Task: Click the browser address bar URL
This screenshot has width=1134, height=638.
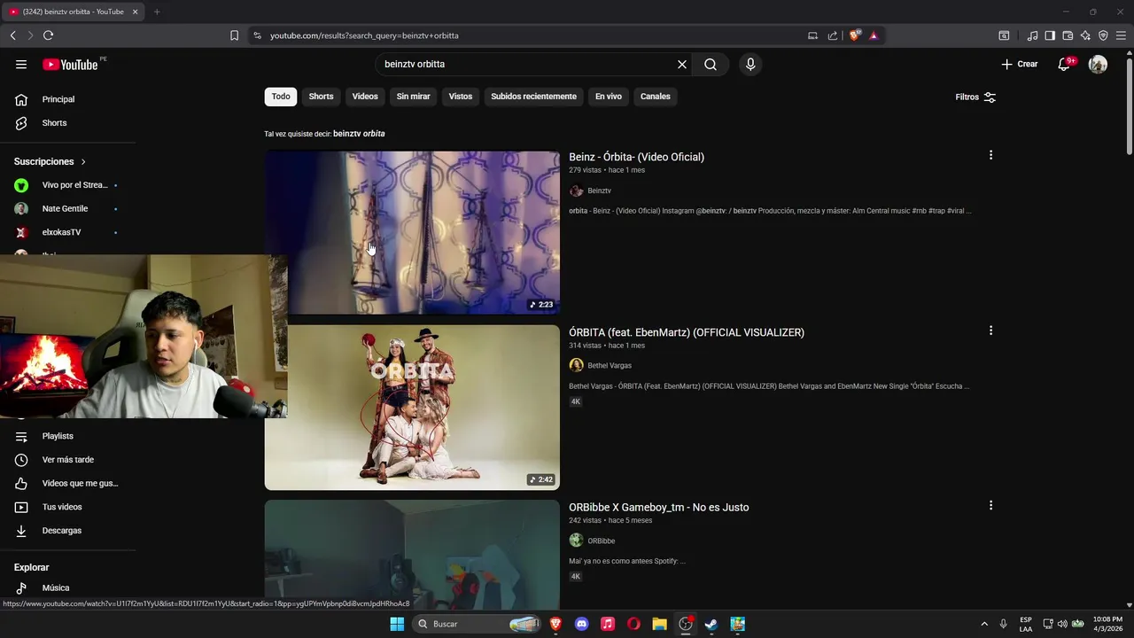Action: tap(364, 35)
